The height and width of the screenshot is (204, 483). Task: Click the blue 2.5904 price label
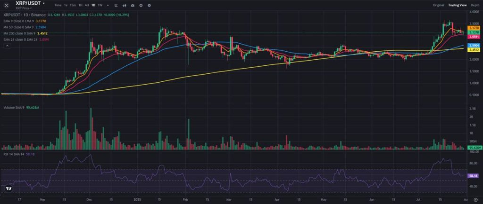coord(473,46)
